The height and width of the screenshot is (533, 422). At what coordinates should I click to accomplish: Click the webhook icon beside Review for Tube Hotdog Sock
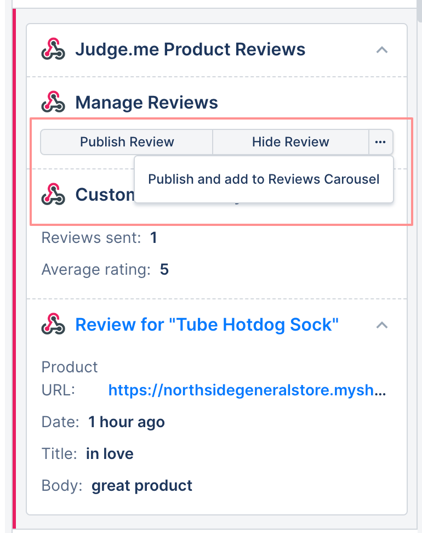[x=53, y=324]
